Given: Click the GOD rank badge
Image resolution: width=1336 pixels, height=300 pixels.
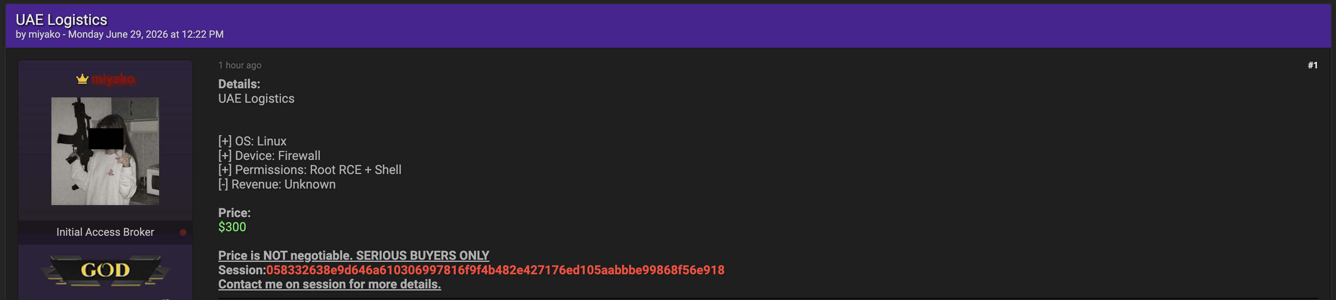Looking at the screenshot, I should pos(105,270).
